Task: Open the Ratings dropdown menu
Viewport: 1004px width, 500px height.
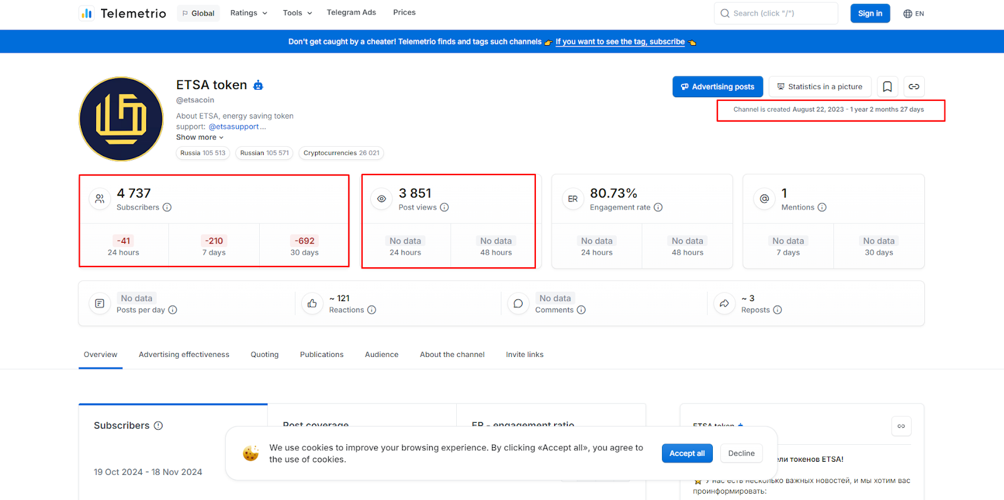Action: pos(248,13)
